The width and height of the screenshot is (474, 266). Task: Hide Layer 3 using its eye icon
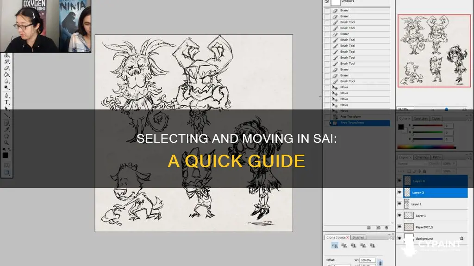399,193
